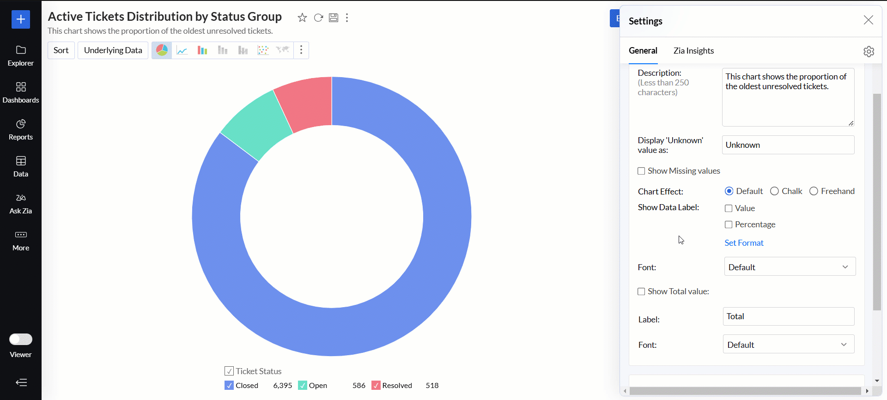The height and width of the screenshot is (400, 887).
Task: Open more chart types menu
Action: (x=301, y=50)
